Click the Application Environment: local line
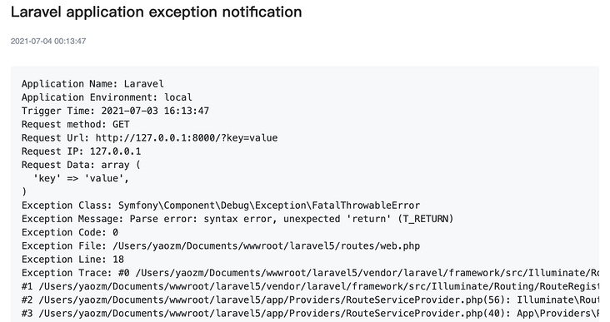The width and height of the screenshot is (610, 322). pos(107,97)
